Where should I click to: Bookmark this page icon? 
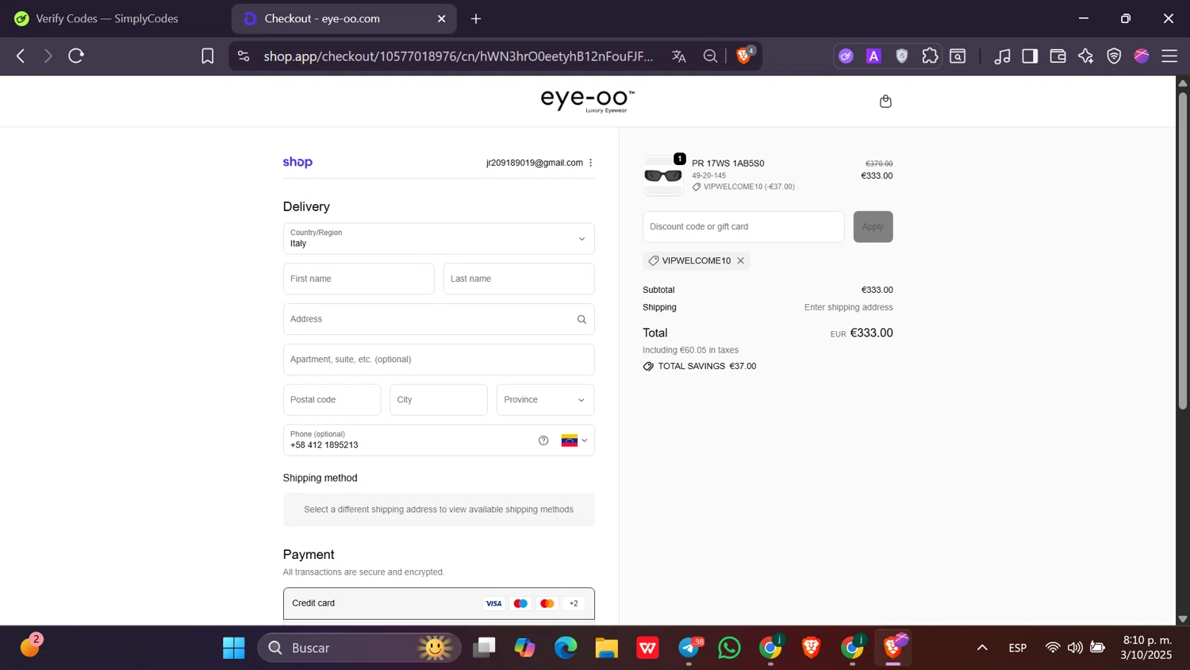coord(207,56)
